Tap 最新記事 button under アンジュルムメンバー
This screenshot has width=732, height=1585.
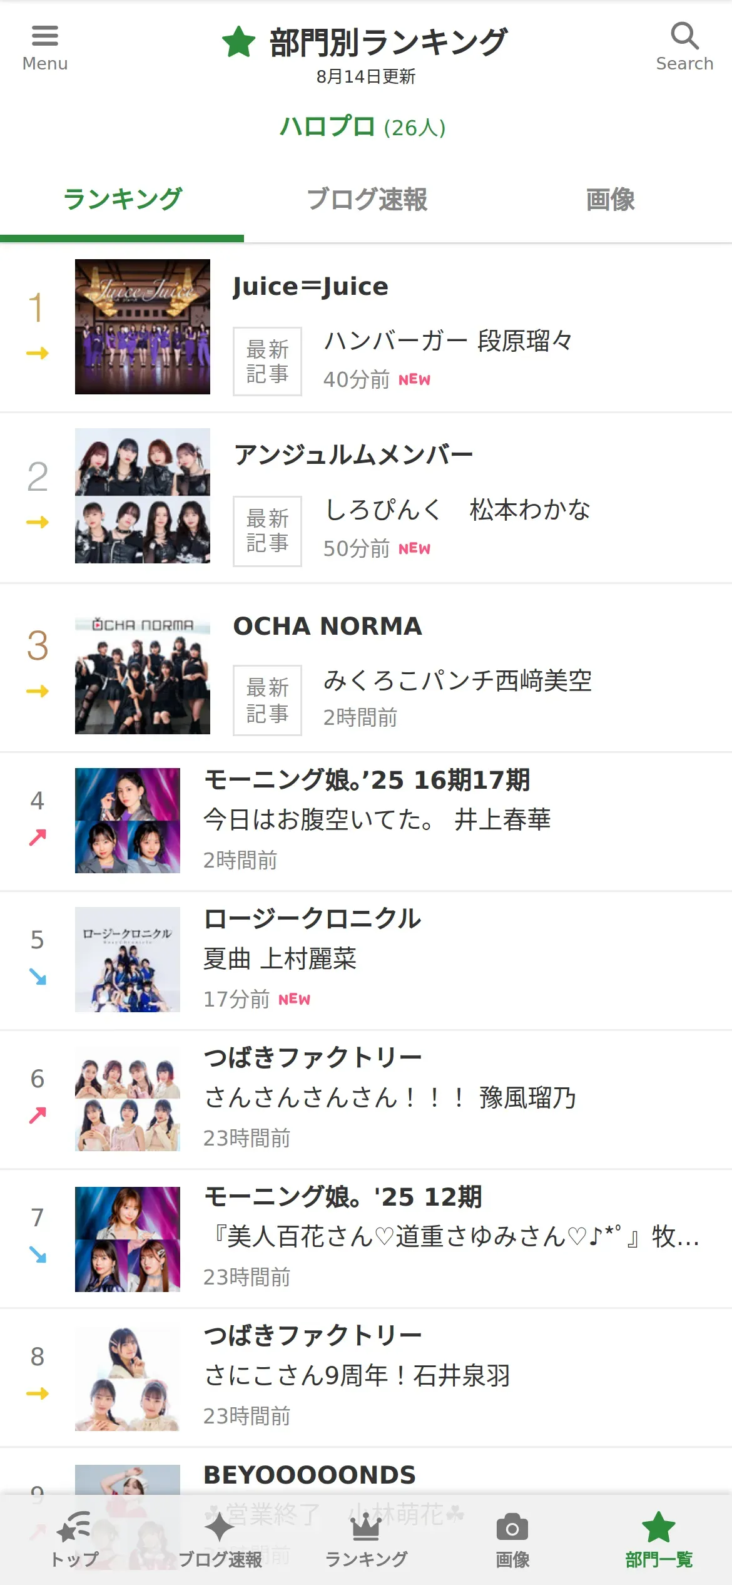[267, 531]
